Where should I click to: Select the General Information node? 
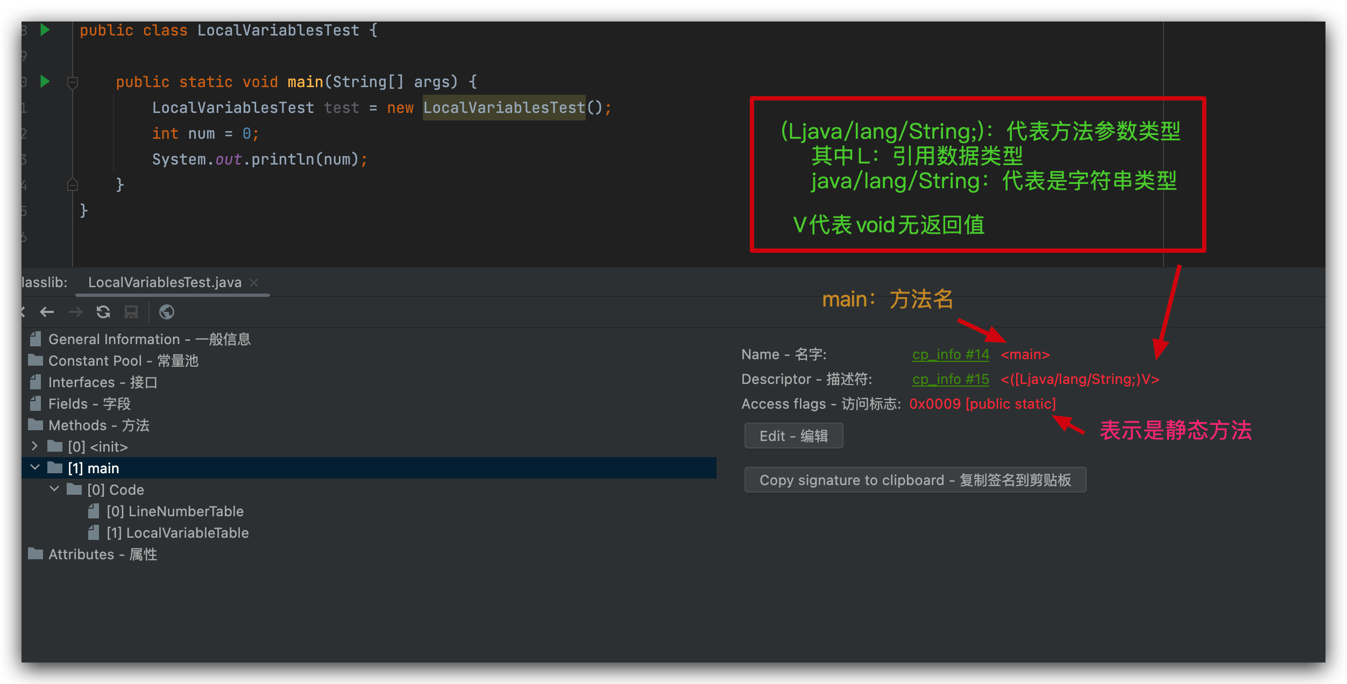click(x=149, y=339)
